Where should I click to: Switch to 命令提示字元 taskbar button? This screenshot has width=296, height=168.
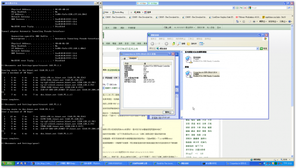(213, 163)
